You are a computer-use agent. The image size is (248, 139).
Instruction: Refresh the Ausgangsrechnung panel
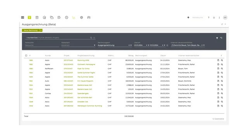(222, 24)
